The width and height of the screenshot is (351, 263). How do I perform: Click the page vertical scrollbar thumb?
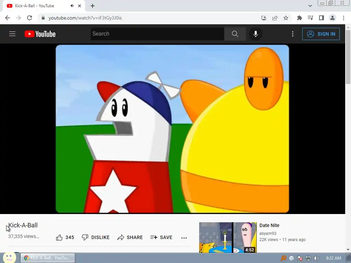[x=348, y=57]
